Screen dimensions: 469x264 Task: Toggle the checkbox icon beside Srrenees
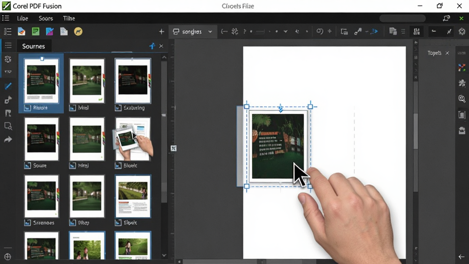click(27, 223)
